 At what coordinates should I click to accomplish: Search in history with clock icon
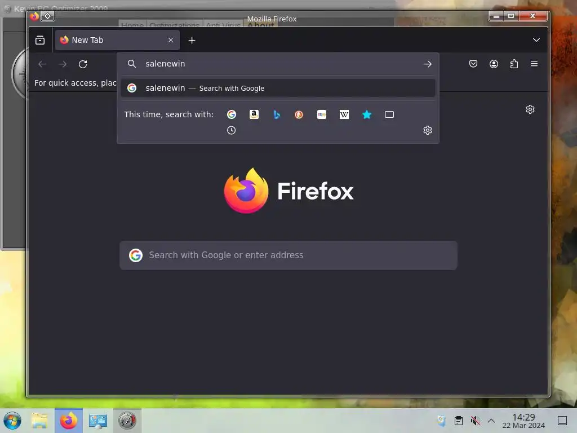(231, 130)
